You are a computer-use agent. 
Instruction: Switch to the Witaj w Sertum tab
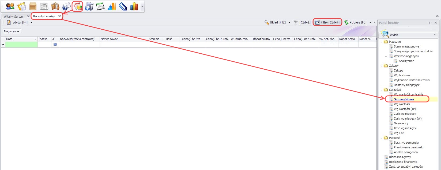14,17
